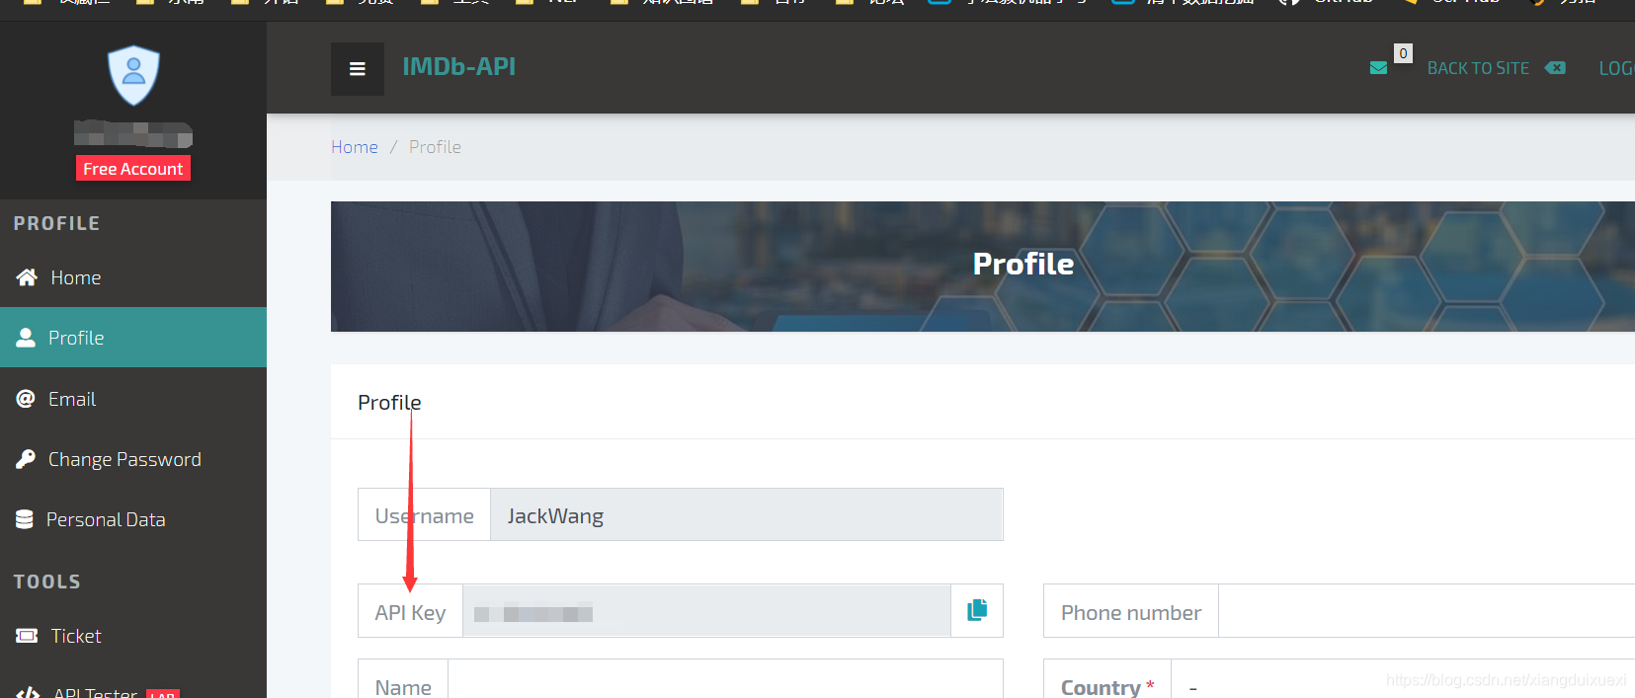Open Ticket under Tools
The image size is (1635, 698).
click(133, 636)
